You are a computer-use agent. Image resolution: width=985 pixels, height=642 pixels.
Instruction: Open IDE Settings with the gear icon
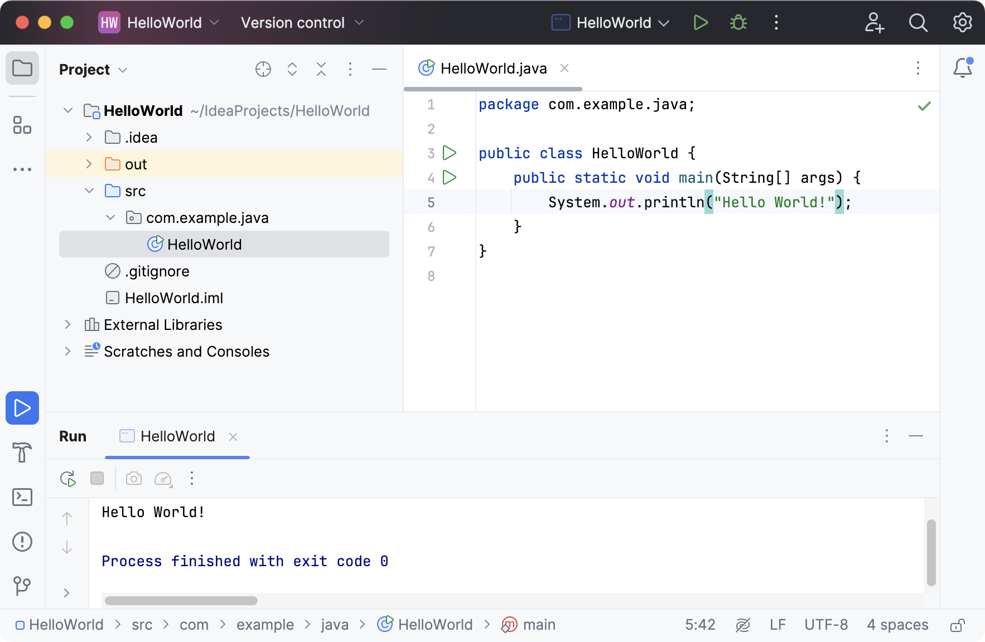[x=962, y=22]
